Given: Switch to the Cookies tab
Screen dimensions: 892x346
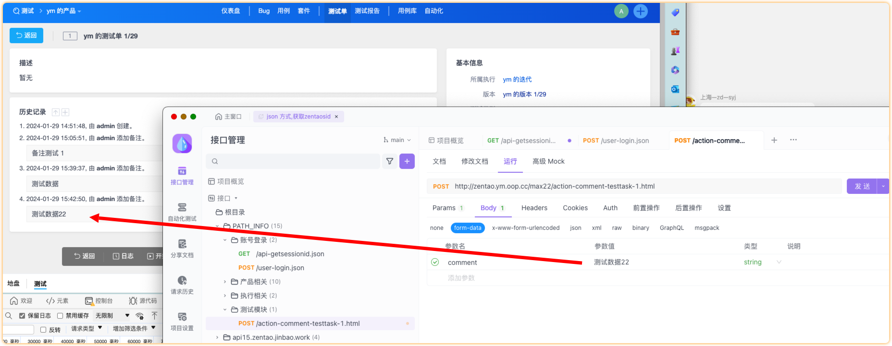Looking at the screenshot, I should (x=575, y=208).
